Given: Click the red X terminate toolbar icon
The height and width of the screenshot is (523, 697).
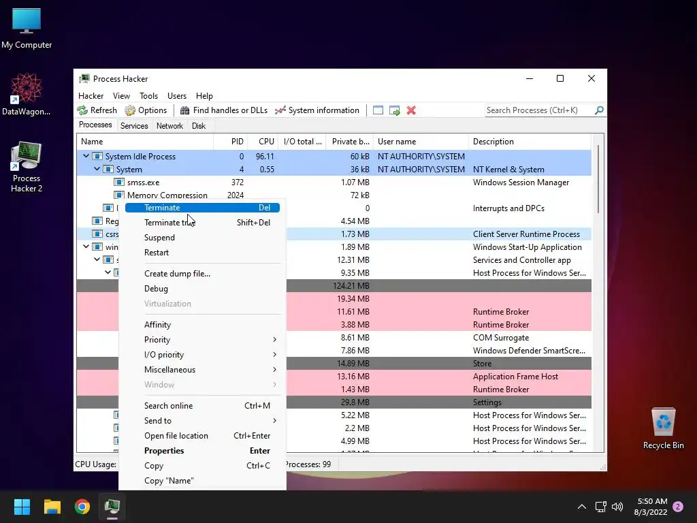Looking at the screenshot, I should (x=411, y=110).
